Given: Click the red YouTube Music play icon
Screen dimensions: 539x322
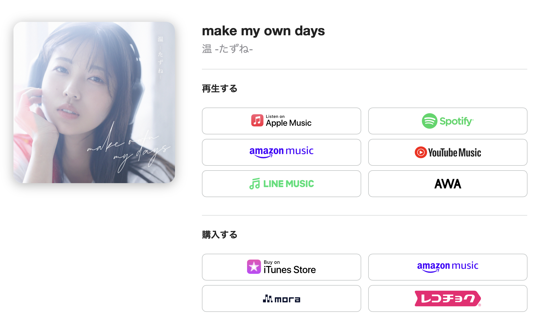Looking at the screenshot, I should (x=421, y=152).
